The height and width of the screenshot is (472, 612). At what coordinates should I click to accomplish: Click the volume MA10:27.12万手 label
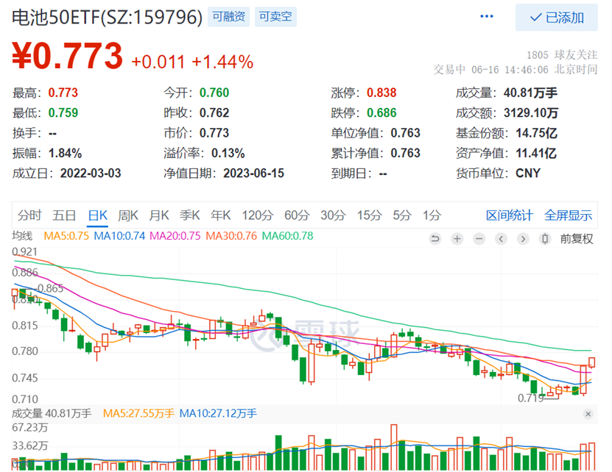218,413
